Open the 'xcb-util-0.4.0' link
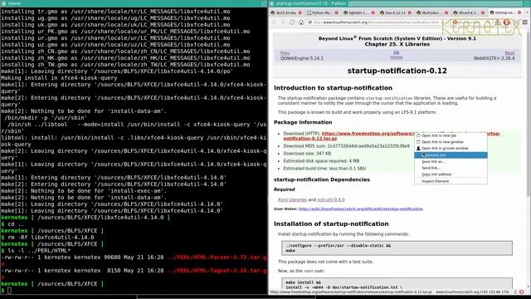The width and height of the screenshot is (531, 299). tap(331, 199)
